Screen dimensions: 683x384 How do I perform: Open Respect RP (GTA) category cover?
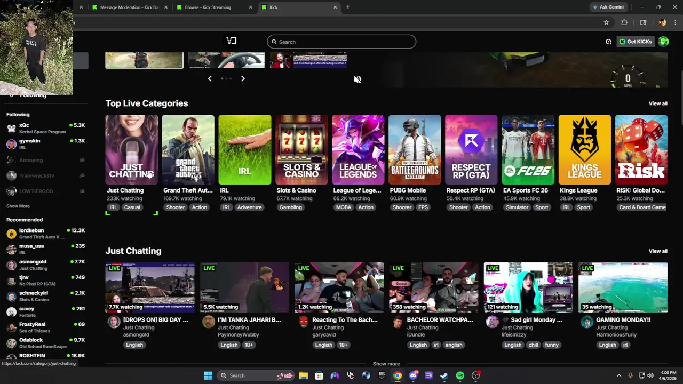click(471, 150)
